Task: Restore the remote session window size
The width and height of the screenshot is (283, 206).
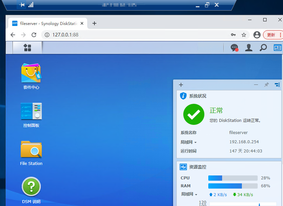Action: pos(207,5)
